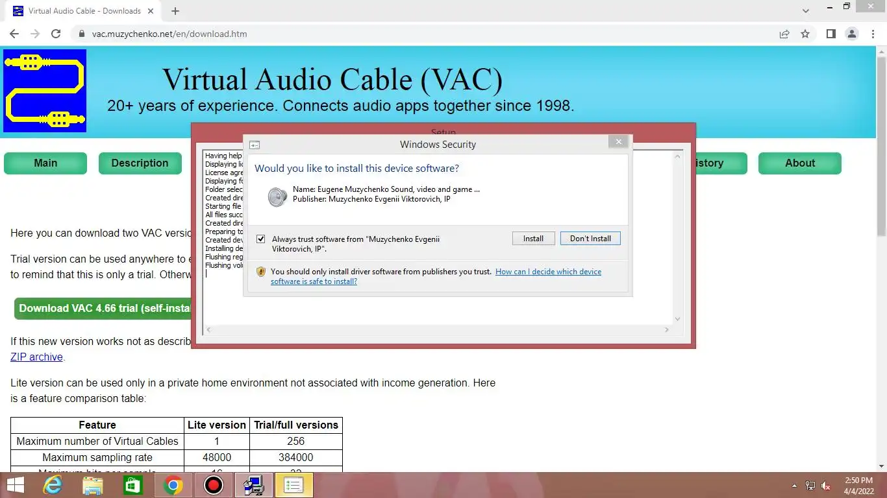
Task: Switch to Chrome in the taskbar
Action: (173, 485)
